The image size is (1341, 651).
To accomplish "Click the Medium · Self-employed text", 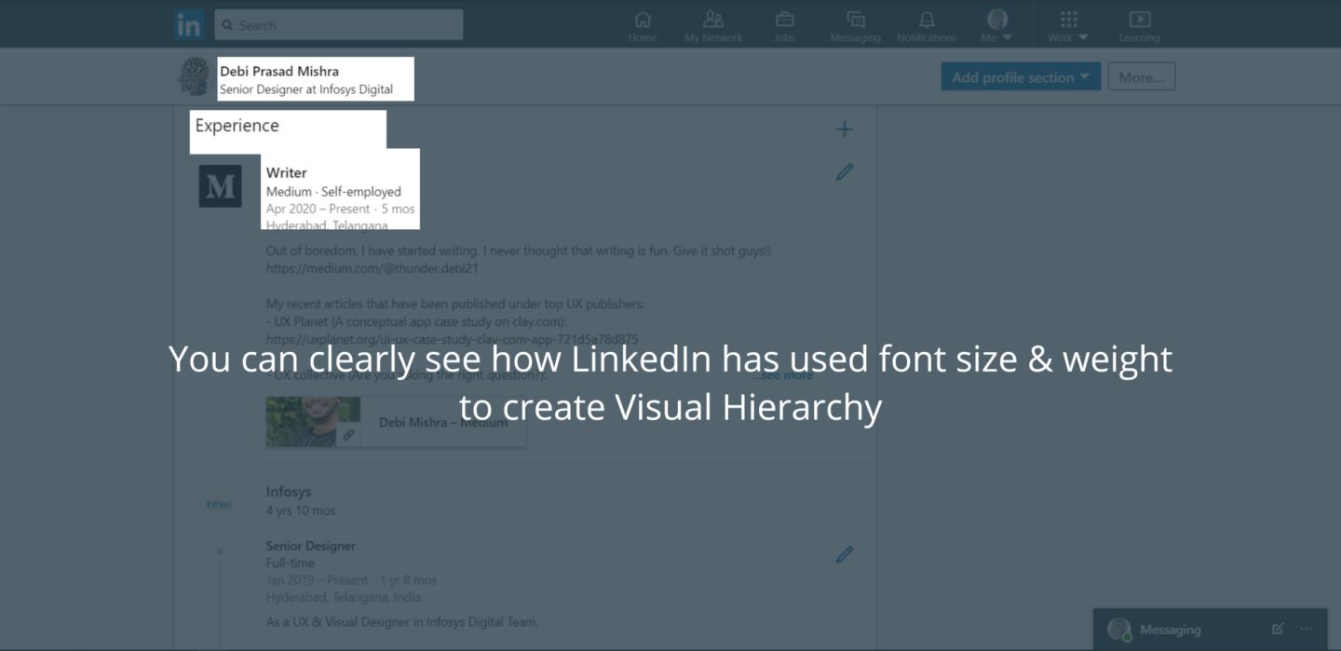I will (333, 191).
